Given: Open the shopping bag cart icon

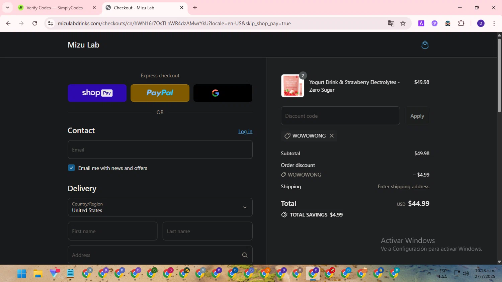Looking at the screenshot, I should click(x=425, y=45).
